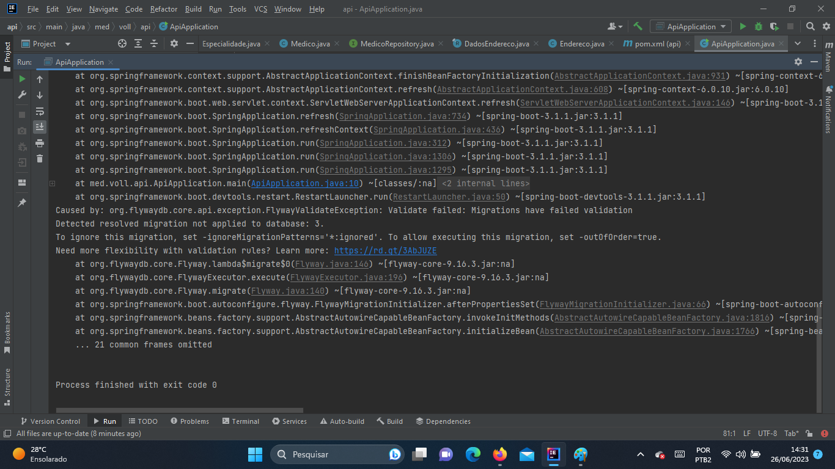Image resolution: width=835 pixels, height=469 pixels.
Task: Toggle the Structure side tool window button
Action: tap(7, 387)
